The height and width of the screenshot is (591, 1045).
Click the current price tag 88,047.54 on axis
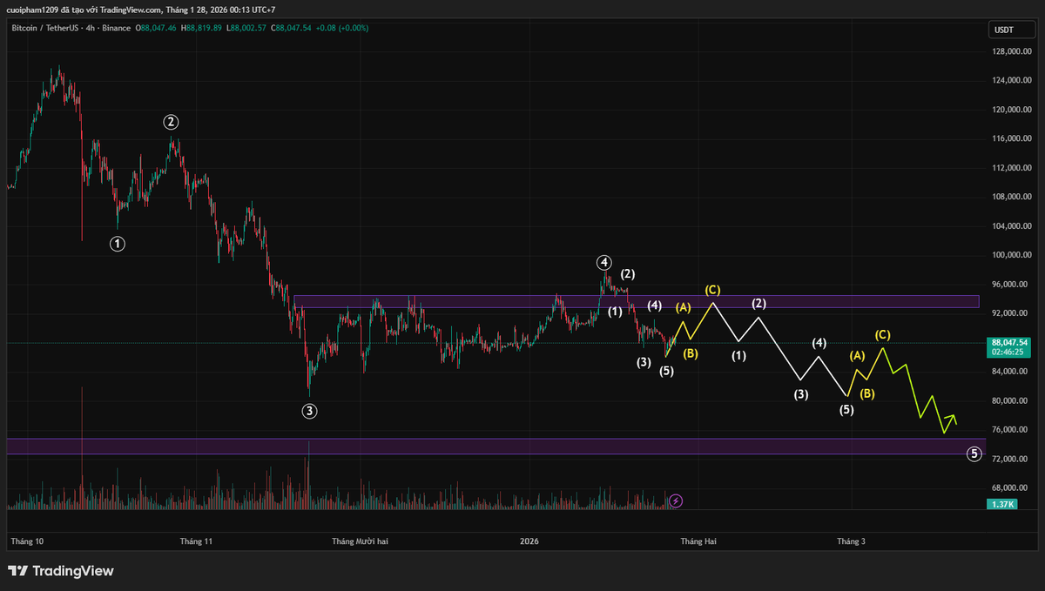pyautogui.click(x=1010, y=343)
